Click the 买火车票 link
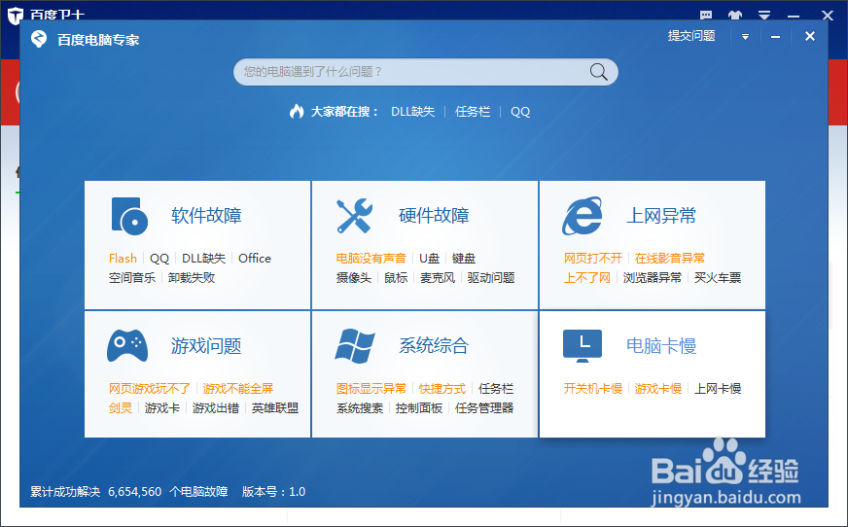848x527 pixels. [x=718, y=278]
